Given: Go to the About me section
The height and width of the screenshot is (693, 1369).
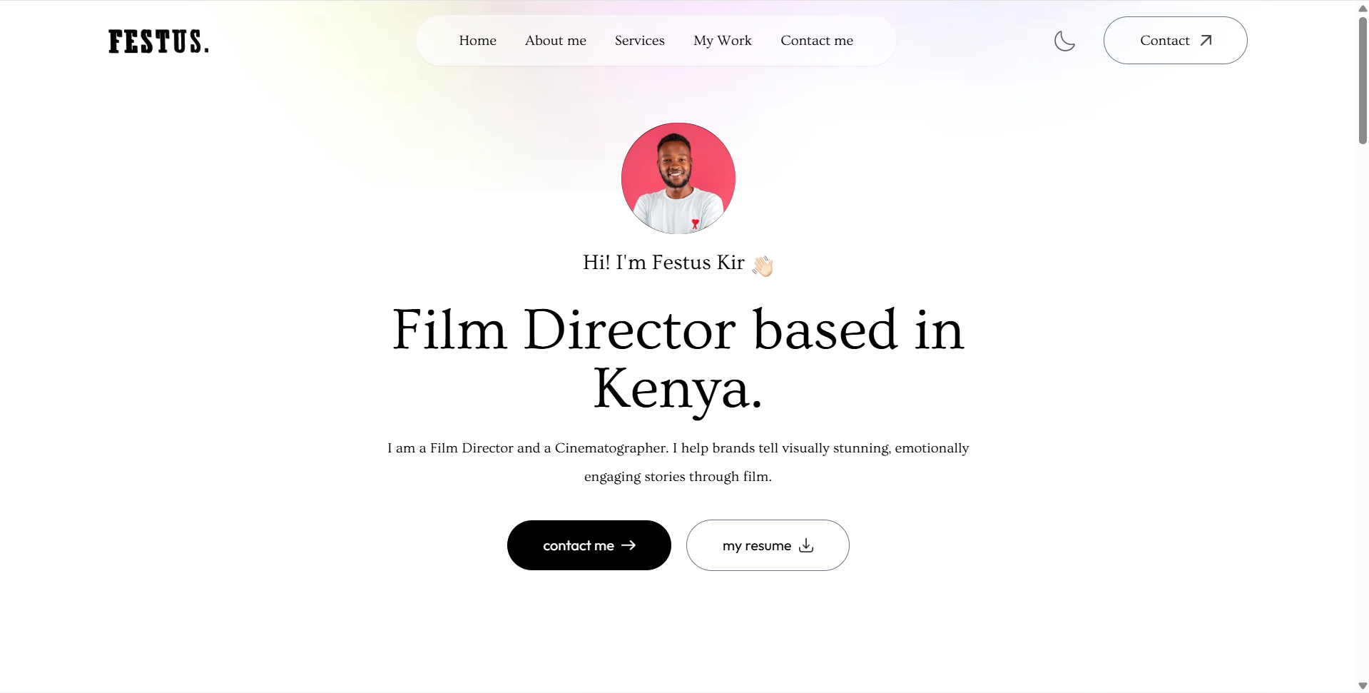Looking at the screenshot, I should [x=555, y=41].
